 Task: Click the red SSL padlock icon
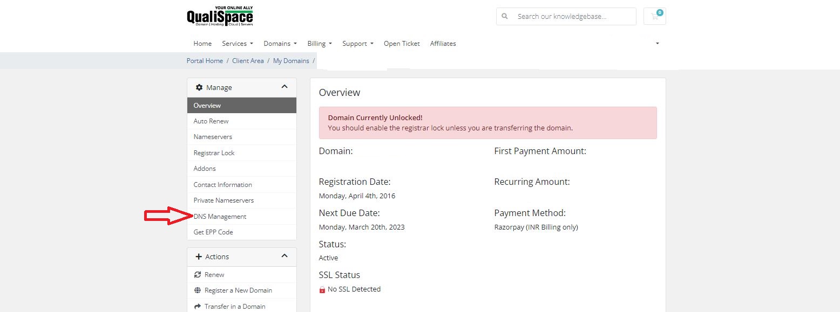(x=322, y=289)
